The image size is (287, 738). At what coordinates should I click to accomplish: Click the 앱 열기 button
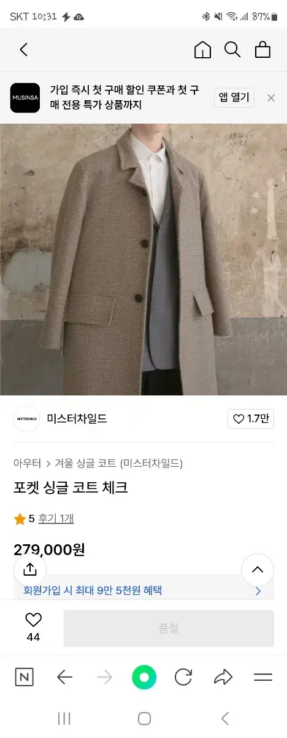click(234, 98)
